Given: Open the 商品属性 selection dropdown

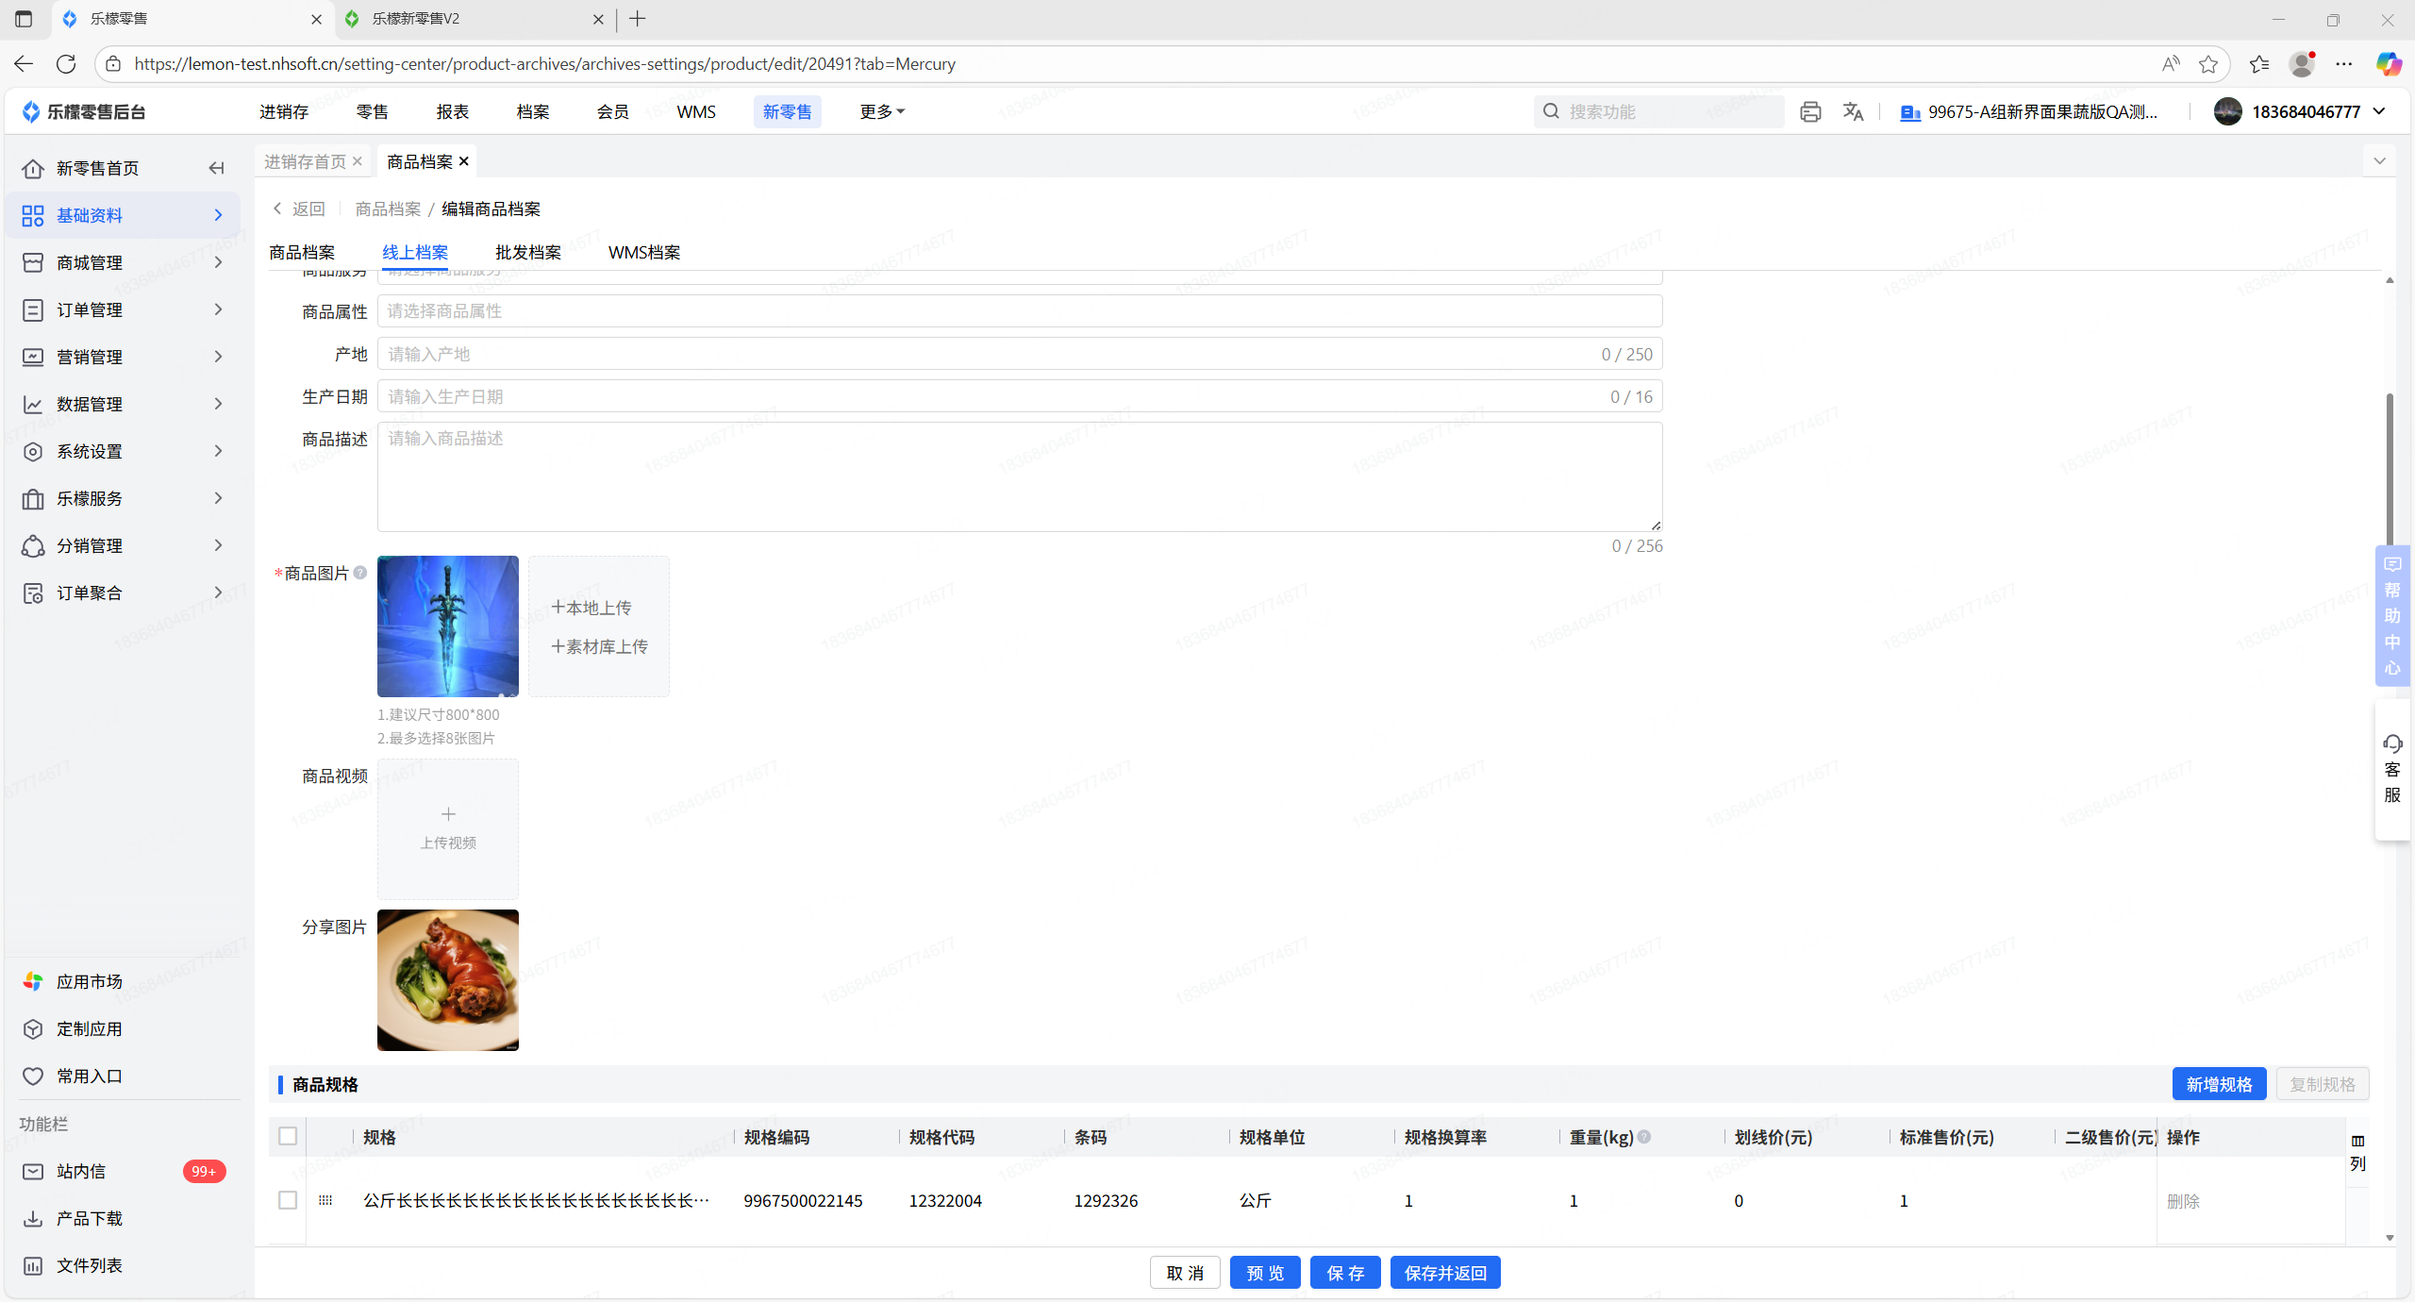Looking at the screenshot, I should (1019, 311).
